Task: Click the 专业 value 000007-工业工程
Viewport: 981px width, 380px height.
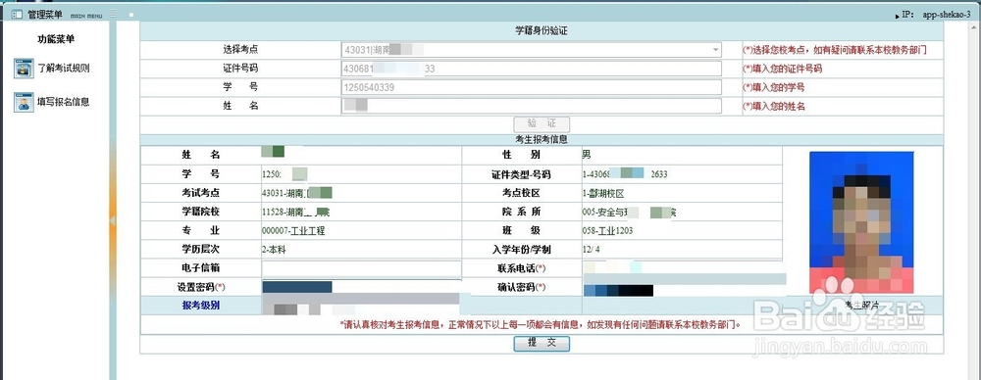Action: [x=293, y=230]
